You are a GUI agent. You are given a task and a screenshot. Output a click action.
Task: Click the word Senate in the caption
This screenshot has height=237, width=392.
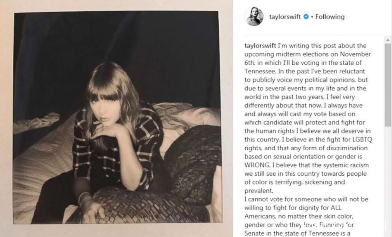[x=253, y=233]
